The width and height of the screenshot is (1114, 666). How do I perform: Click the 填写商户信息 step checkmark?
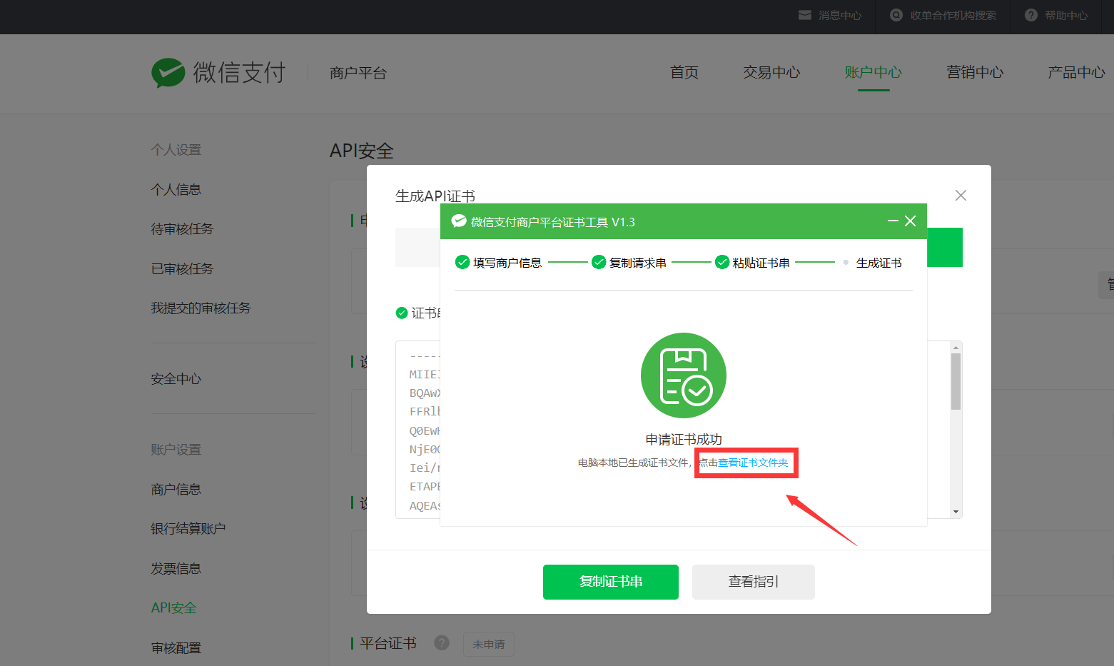click(462, 263)
